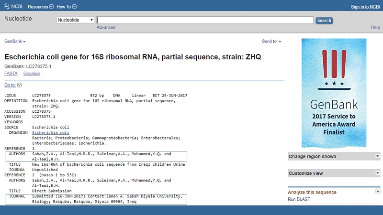Expand the Customize view arrow icon
Screen dimensions: 383x215
click(377, 173)
